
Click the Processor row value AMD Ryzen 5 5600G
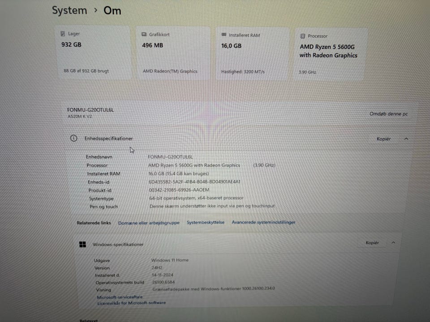click(194, 165)
